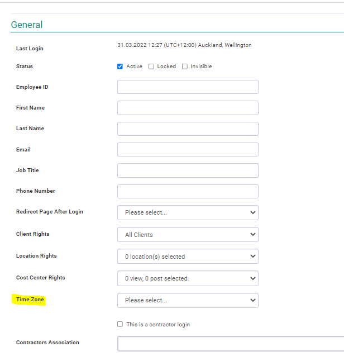Open the Location Rights selector
The width and height of the screenshot is (344, 356).
pyautogui.click(x=188, y=256)
